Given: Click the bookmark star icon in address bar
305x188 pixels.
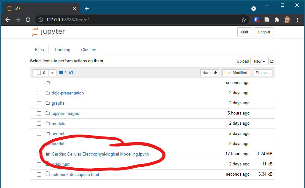Looking at the screenshot, I should (x=244, y=20).
